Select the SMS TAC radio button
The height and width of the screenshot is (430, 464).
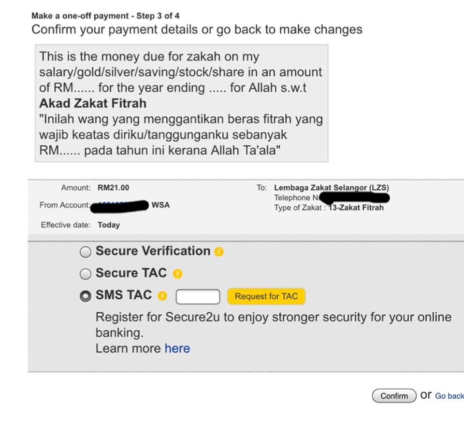point(86,296)
